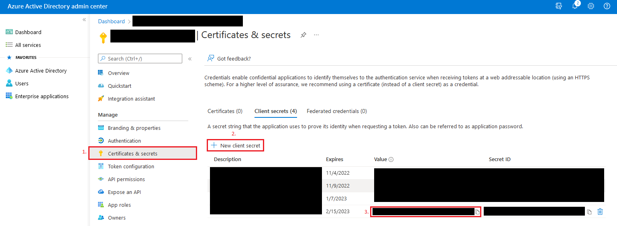This screenshot has height=226, width=617.
Task: Open API permissions in Manage menu
Action: pyautogui.click(x=126, y=179)
